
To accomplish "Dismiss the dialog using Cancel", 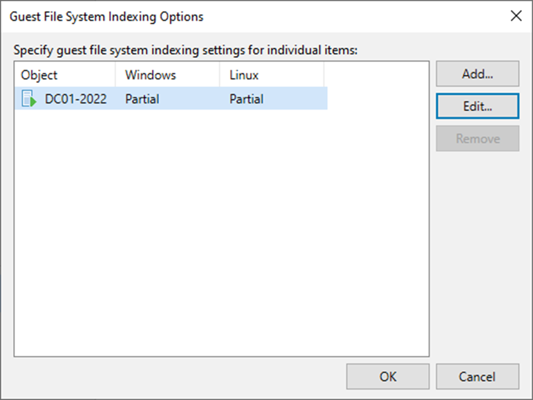I will [x=477, y=376].
